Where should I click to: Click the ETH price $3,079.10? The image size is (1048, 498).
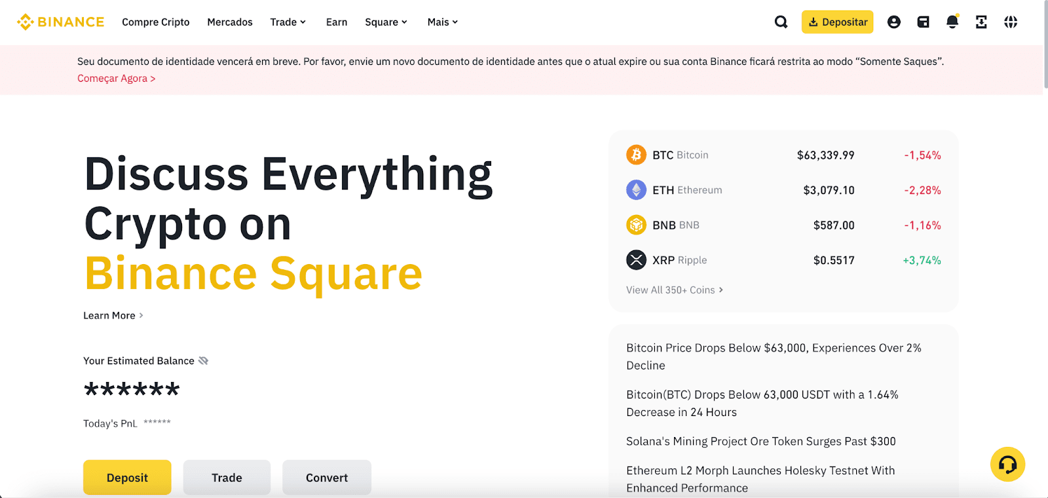pos(829,190)
